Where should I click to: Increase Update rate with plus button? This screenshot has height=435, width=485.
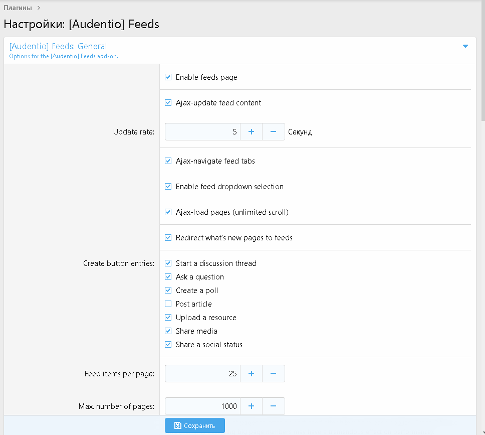tap(251, 131)
